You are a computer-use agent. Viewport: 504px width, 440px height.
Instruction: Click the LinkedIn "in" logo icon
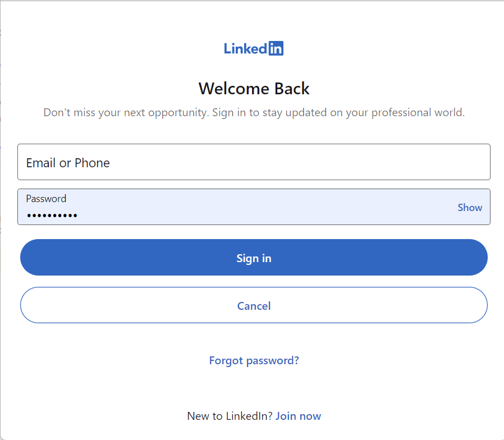pos(276,49)
